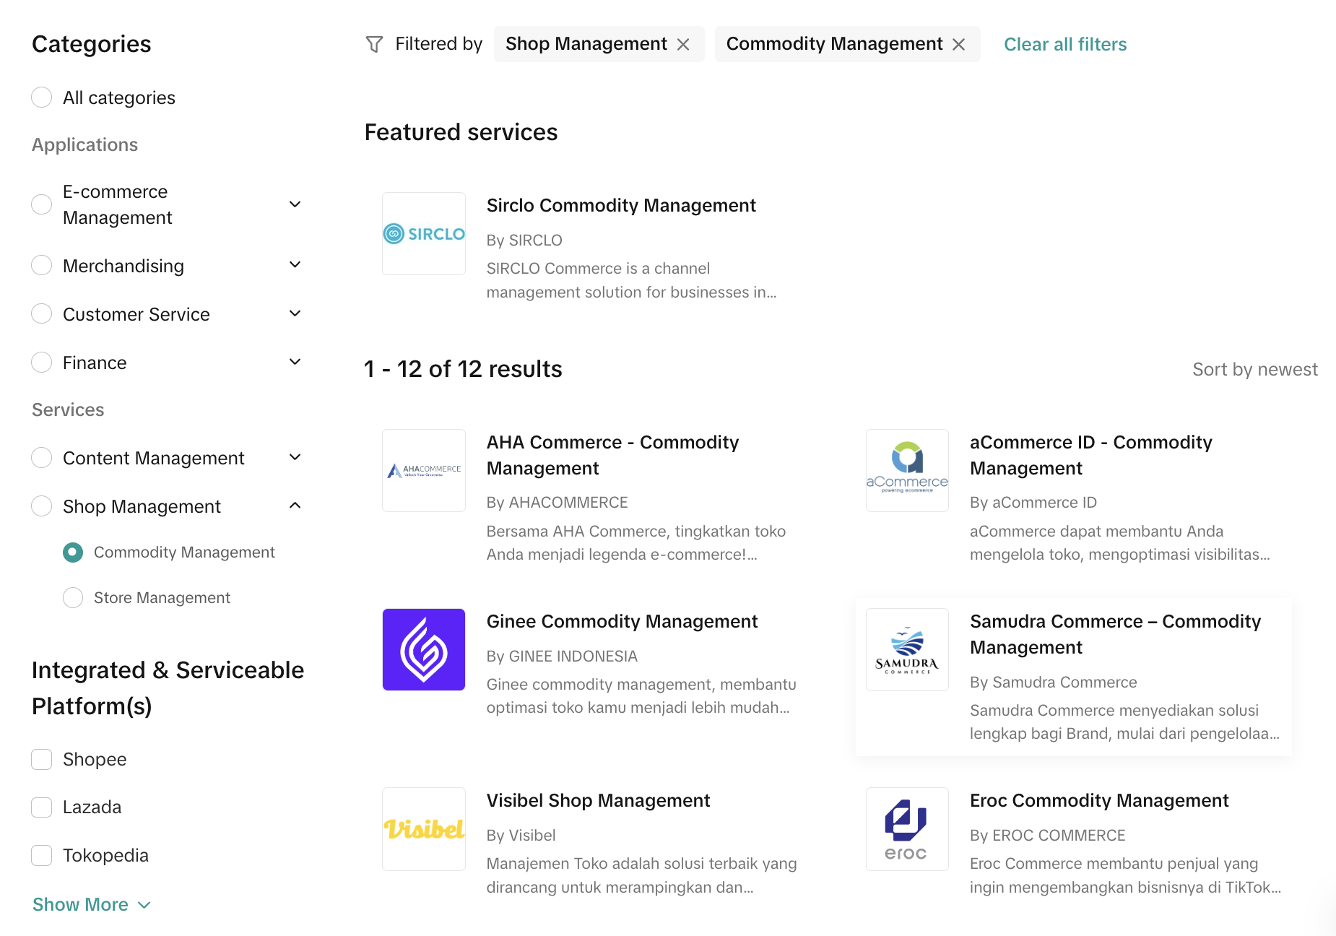This screenshot has width=1336, height=936.
Task: Select the Customer Service radio button
Action: coord(42,314)
